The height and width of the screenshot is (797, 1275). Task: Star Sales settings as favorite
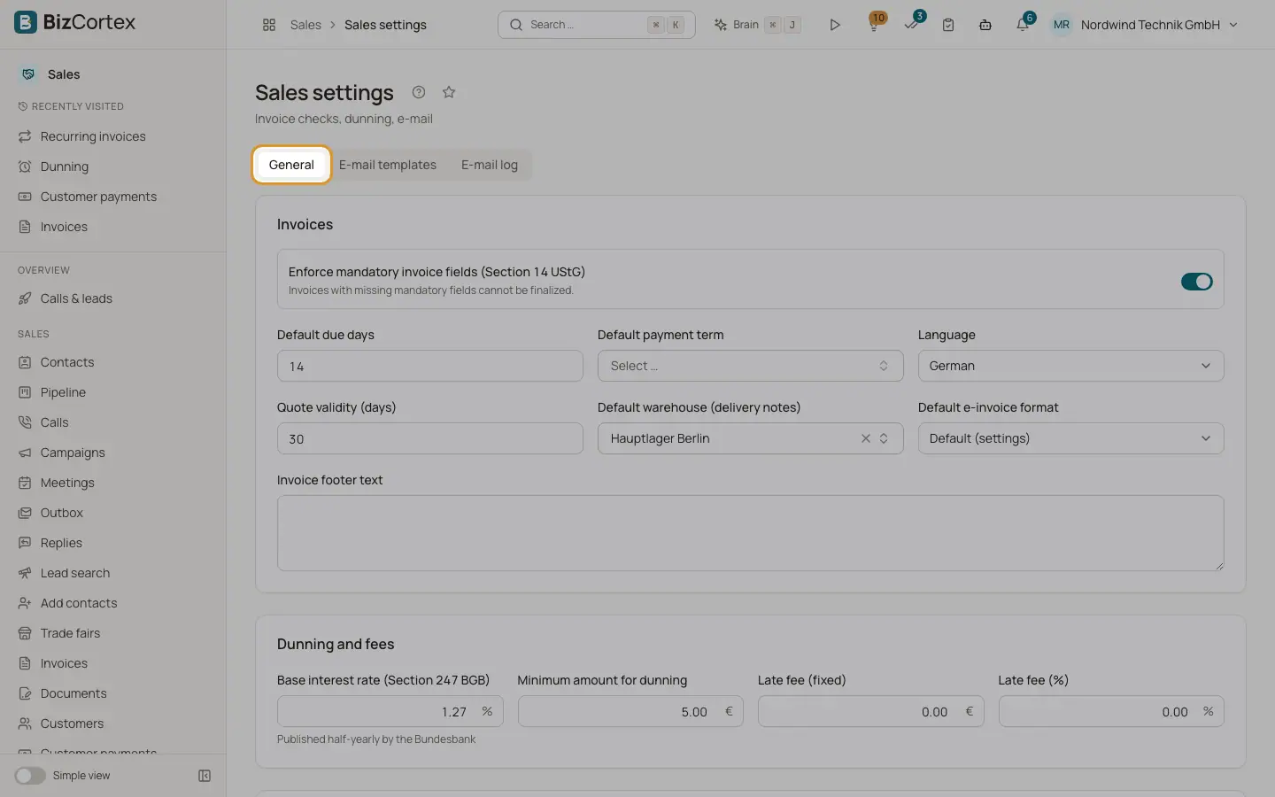click(449, 92)
